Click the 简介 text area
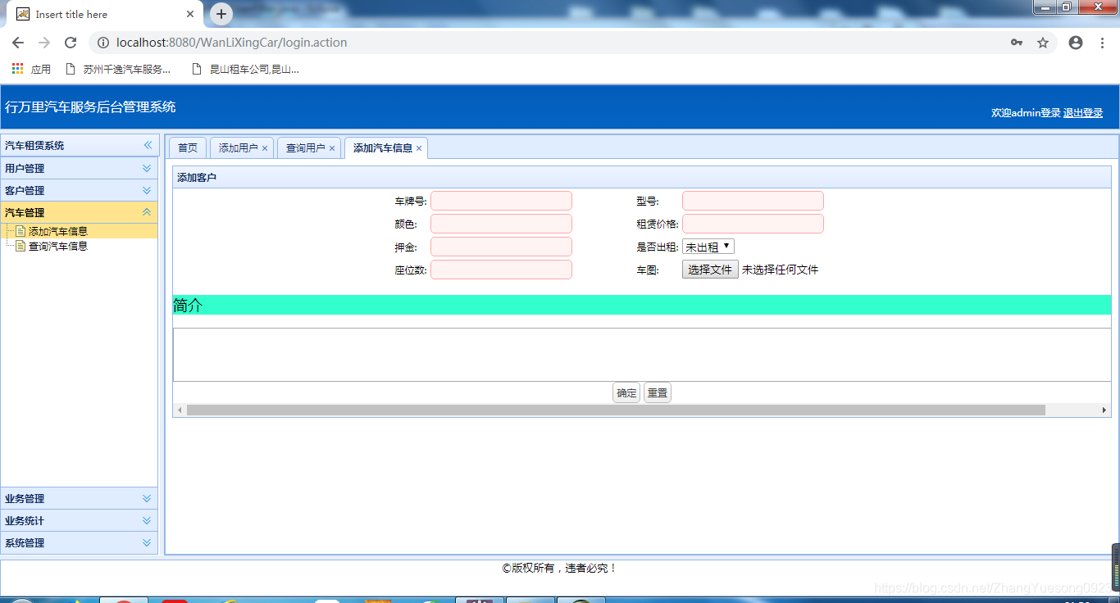Viewport: 1120px width, 603px height. [x=642, y=355]
